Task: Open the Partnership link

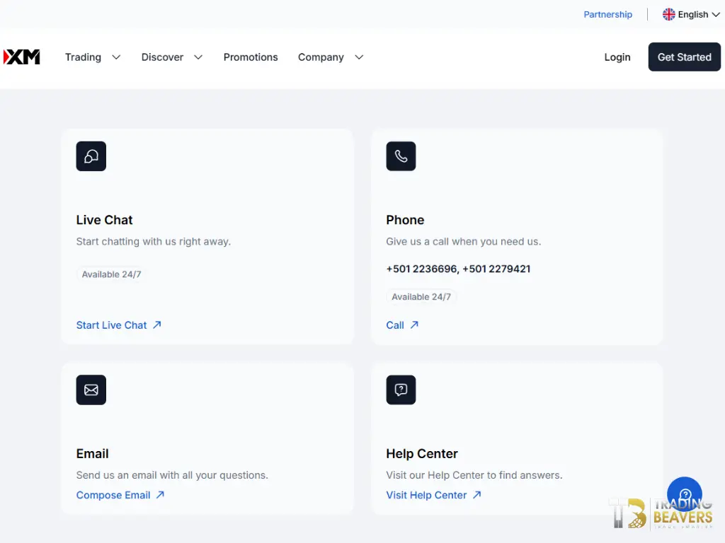Action: [607, 14]
